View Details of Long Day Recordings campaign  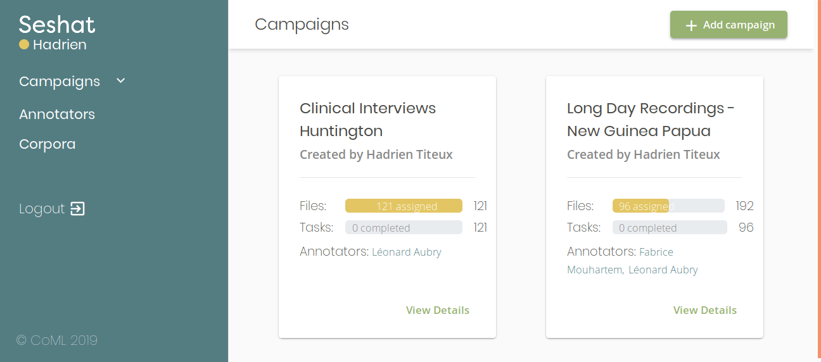click(x=704, y=310)
